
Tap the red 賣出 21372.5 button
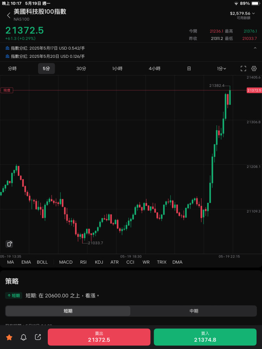99,337
